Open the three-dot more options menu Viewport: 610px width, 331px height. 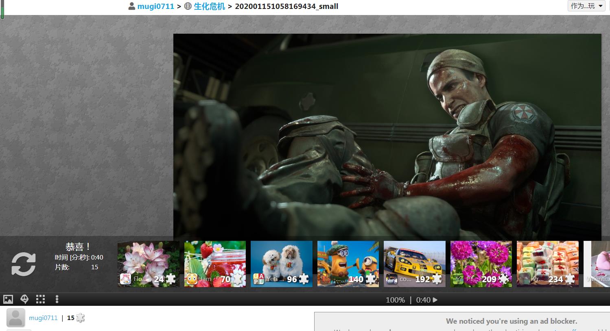coord(57,299)
